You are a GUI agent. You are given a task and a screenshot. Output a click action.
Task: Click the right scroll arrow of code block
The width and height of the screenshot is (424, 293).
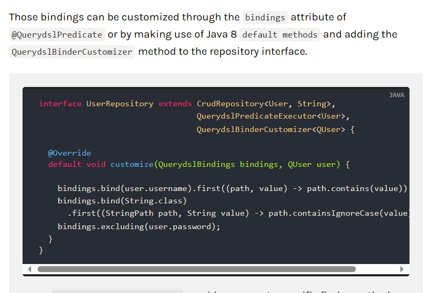(x=402, y=269)
